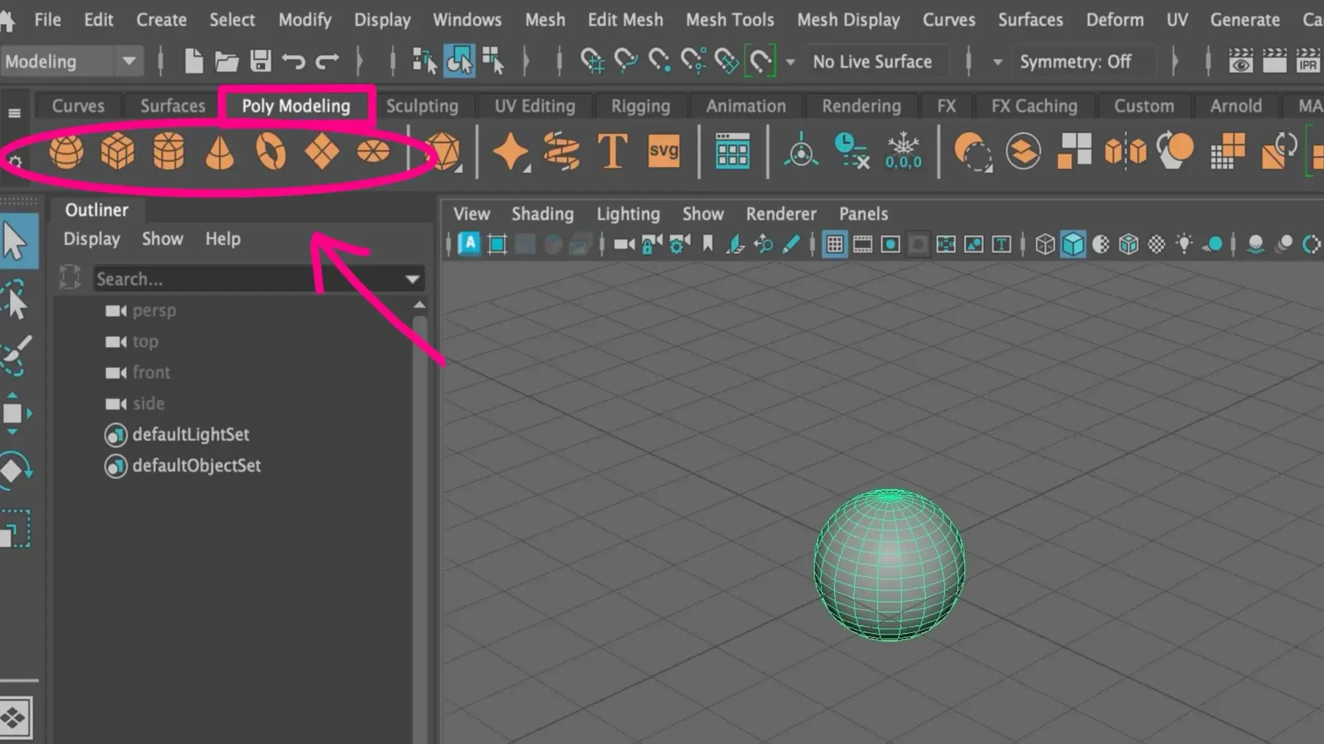Select the sphere in the viewport
Image resolution: width=1324 pixels, height=744 pixels.
click(x=889, y=565)
